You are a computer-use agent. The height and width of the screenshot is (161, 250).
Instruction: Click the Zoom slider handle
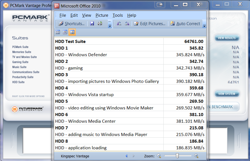177,156
